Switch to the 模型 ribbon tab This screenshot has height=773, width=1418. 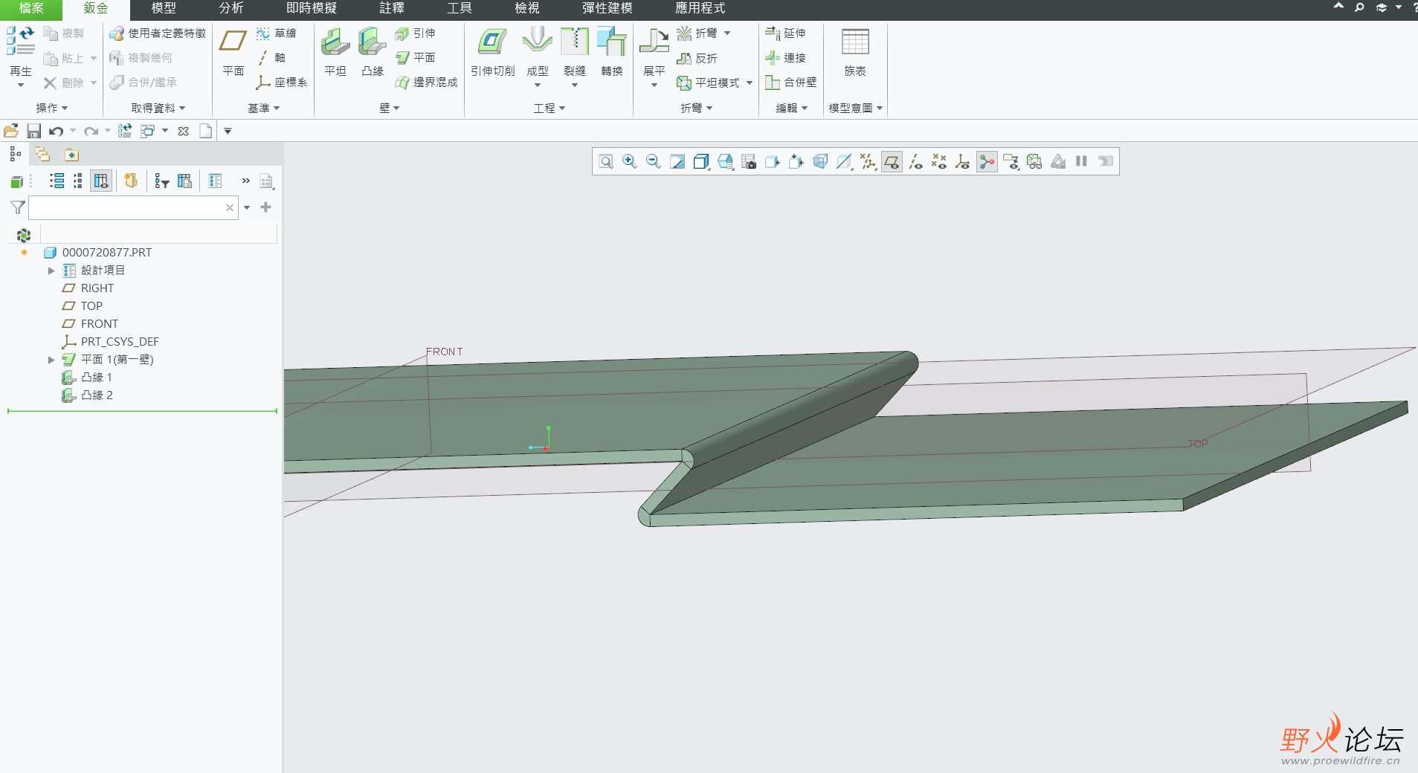pyautogui.click(x=164, y=8)
